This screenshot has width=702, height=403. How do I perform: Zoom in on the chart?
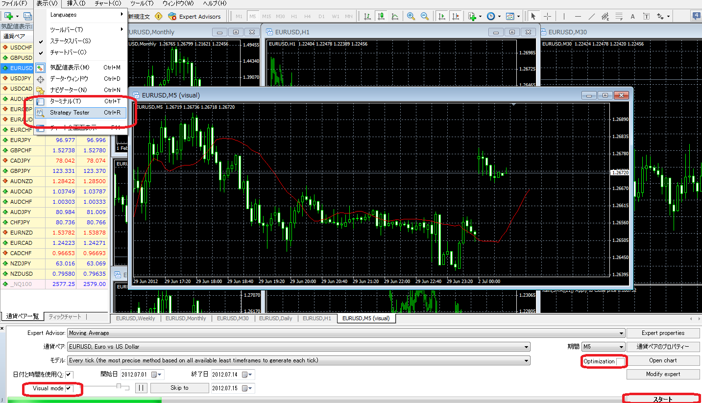coord(411,16)
